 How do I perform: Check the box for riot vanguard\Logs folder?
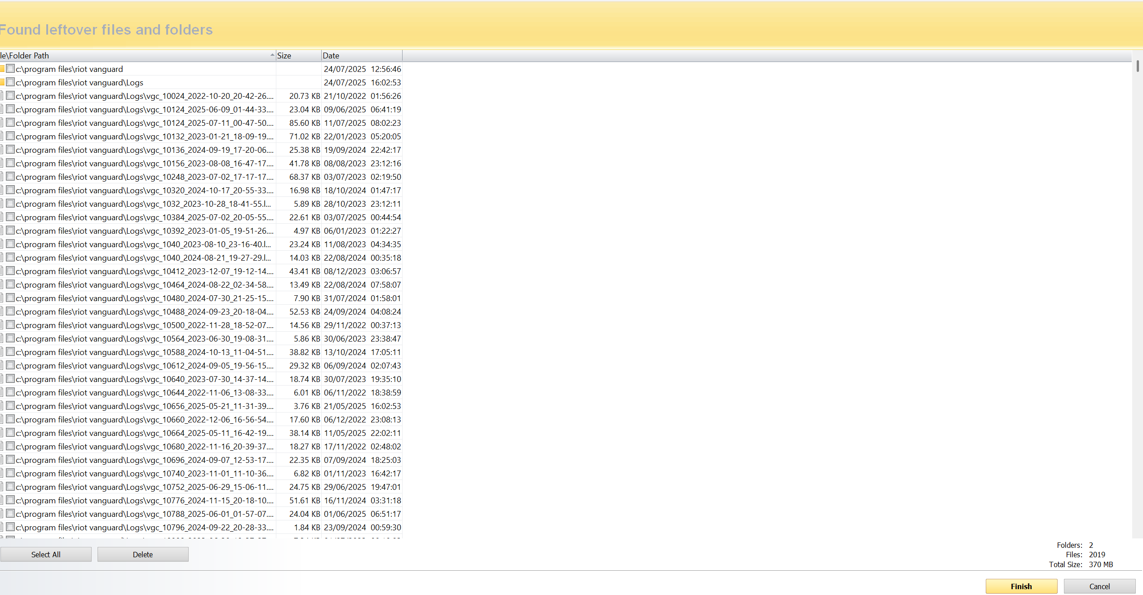(10, 82)
